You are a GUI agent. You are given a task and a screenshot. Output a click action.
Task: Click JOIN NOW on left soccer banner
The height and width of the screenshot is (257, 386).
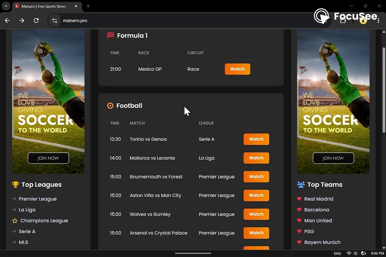point(48,158)
